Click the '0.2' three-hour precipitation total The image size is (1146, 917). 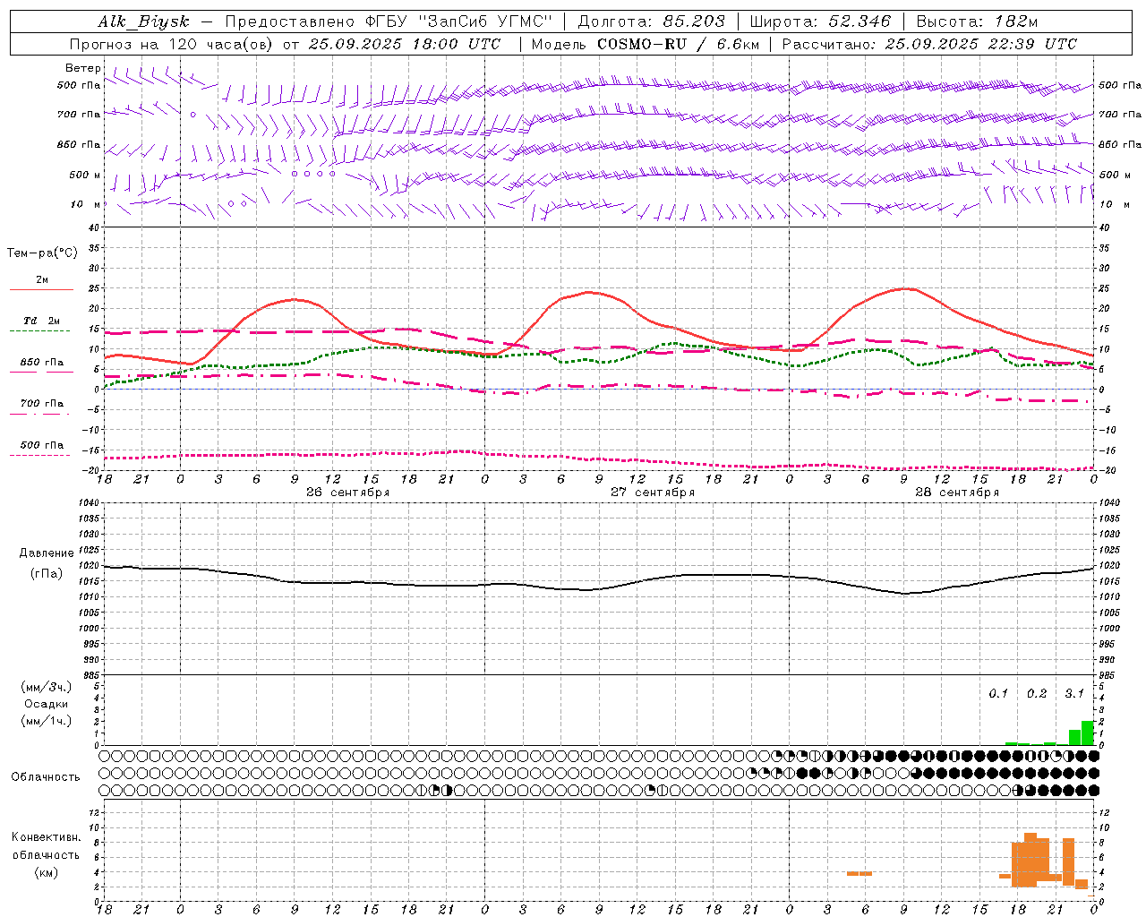pyautogui.click(x=1037, y=693)
